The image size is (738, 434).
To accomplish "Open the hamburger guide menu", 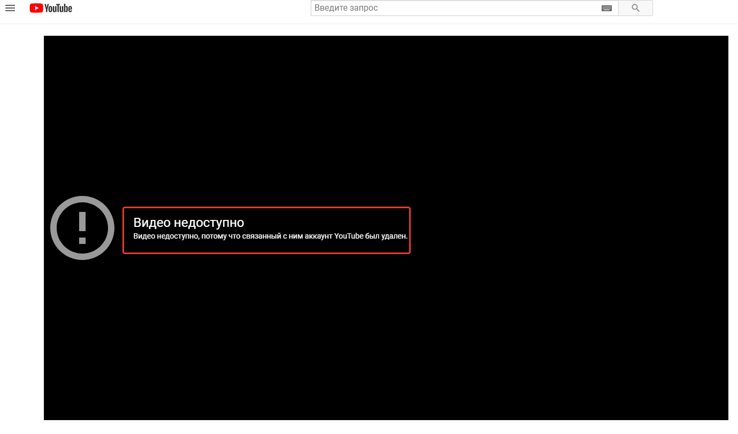I will tap(10, 8).
